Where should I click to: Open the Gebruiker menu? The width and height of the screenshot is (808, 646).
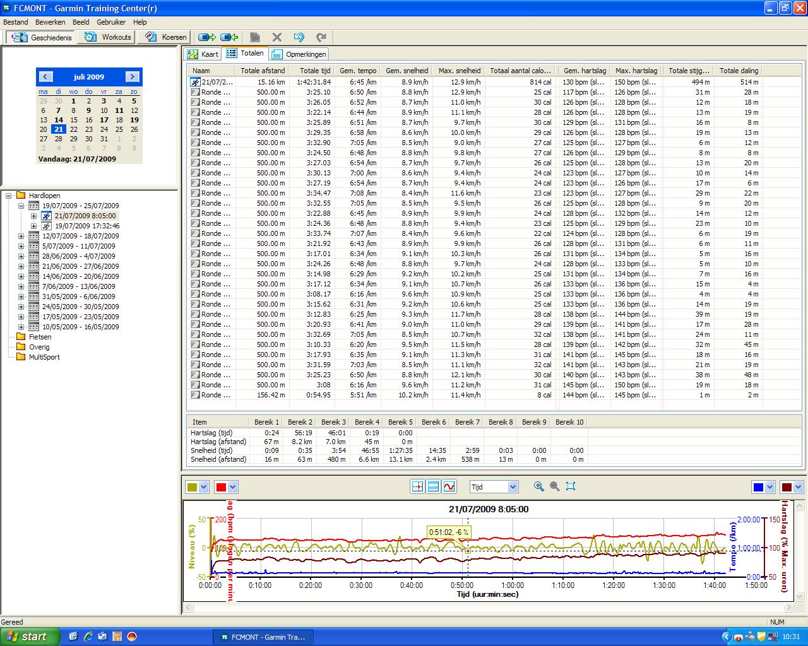pyautogui.click(x=111, y=22)
